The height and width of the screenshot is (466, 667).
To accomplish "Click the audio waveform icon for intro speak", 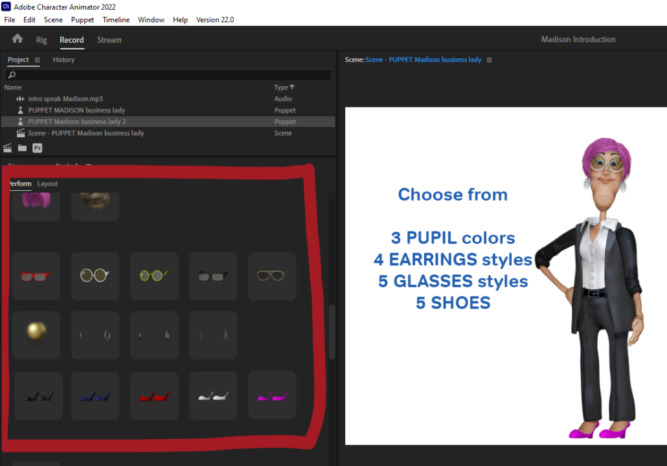I will [x=20, y=98].
